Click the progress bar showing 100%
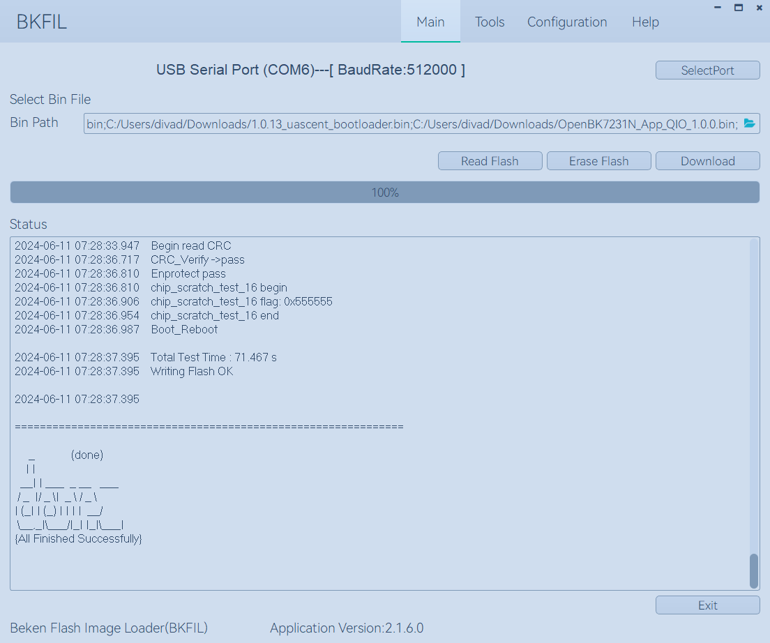Viewport: 770px width, 643px height. (384, 192)
